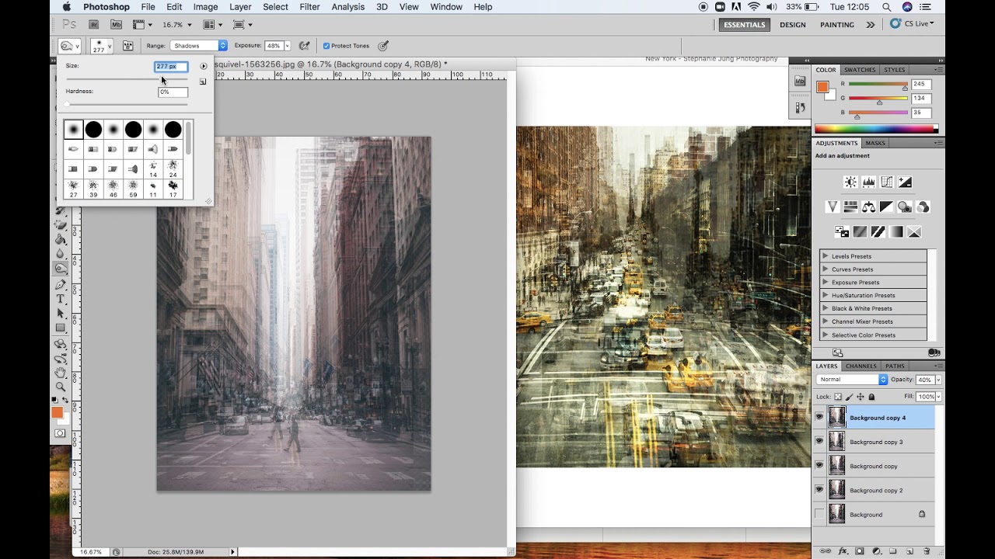Add a Brightness/Contrast adjustment
This screenshot has width=995, height=559.
click(850, 182)
